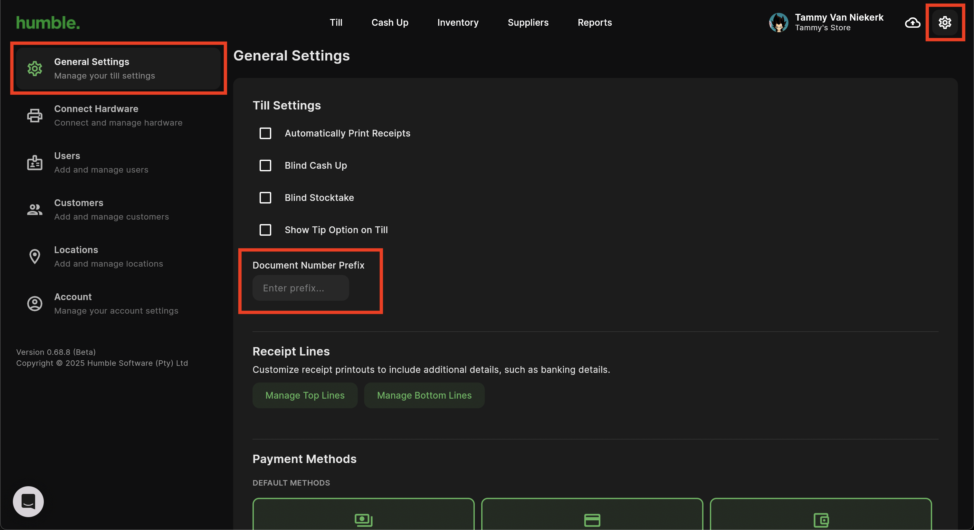974x530 pixels.
Task: Focus the Document Number Prefix field
Action: point(301,288)
